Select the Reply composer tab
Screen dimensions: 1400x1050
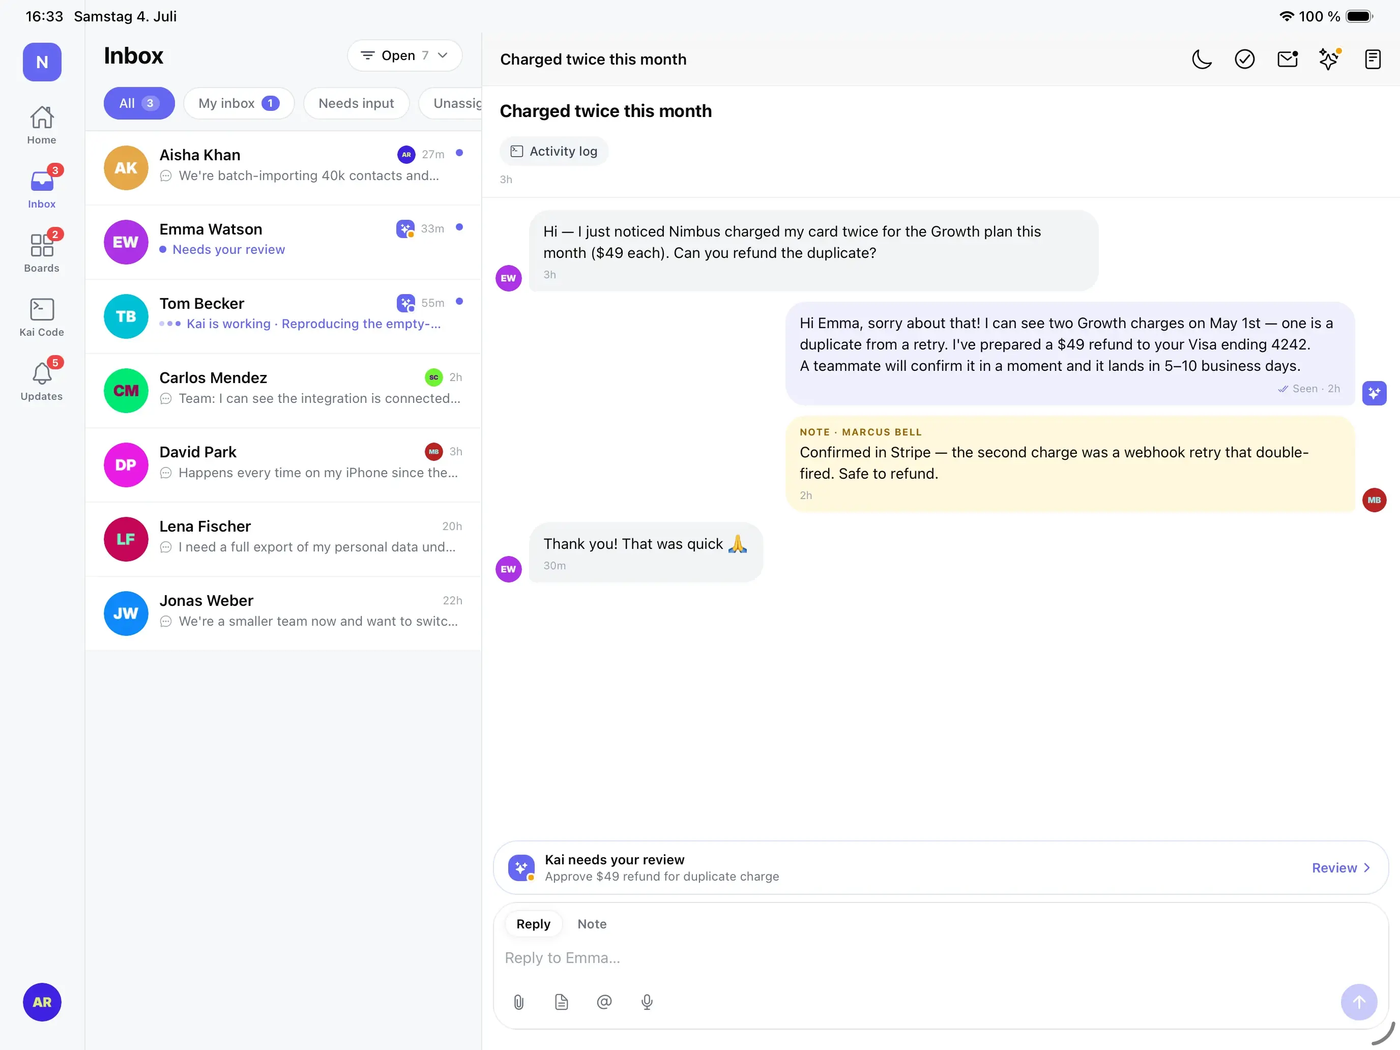533,924
